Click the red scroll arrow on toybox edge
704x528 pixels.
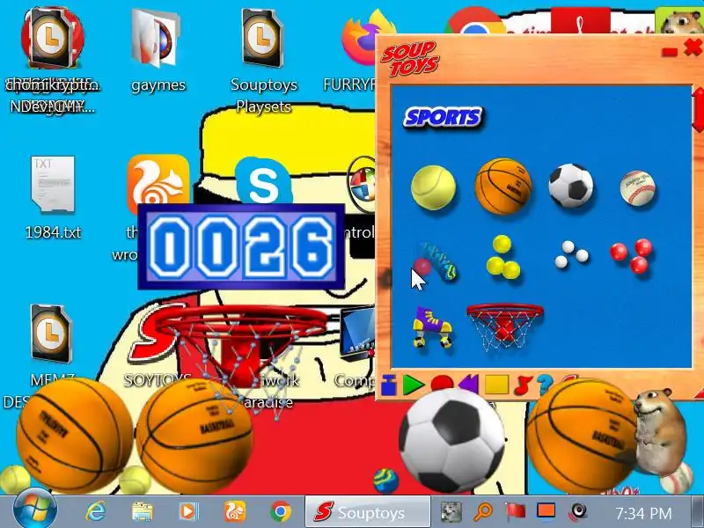pyautogui.click(x=699, y=110)
